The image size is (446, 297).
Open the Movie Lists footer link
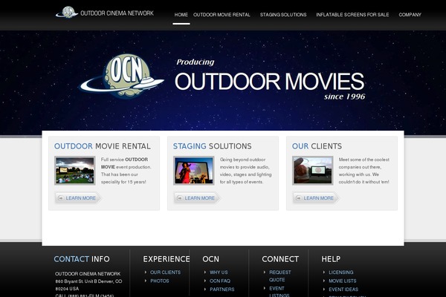343,281
